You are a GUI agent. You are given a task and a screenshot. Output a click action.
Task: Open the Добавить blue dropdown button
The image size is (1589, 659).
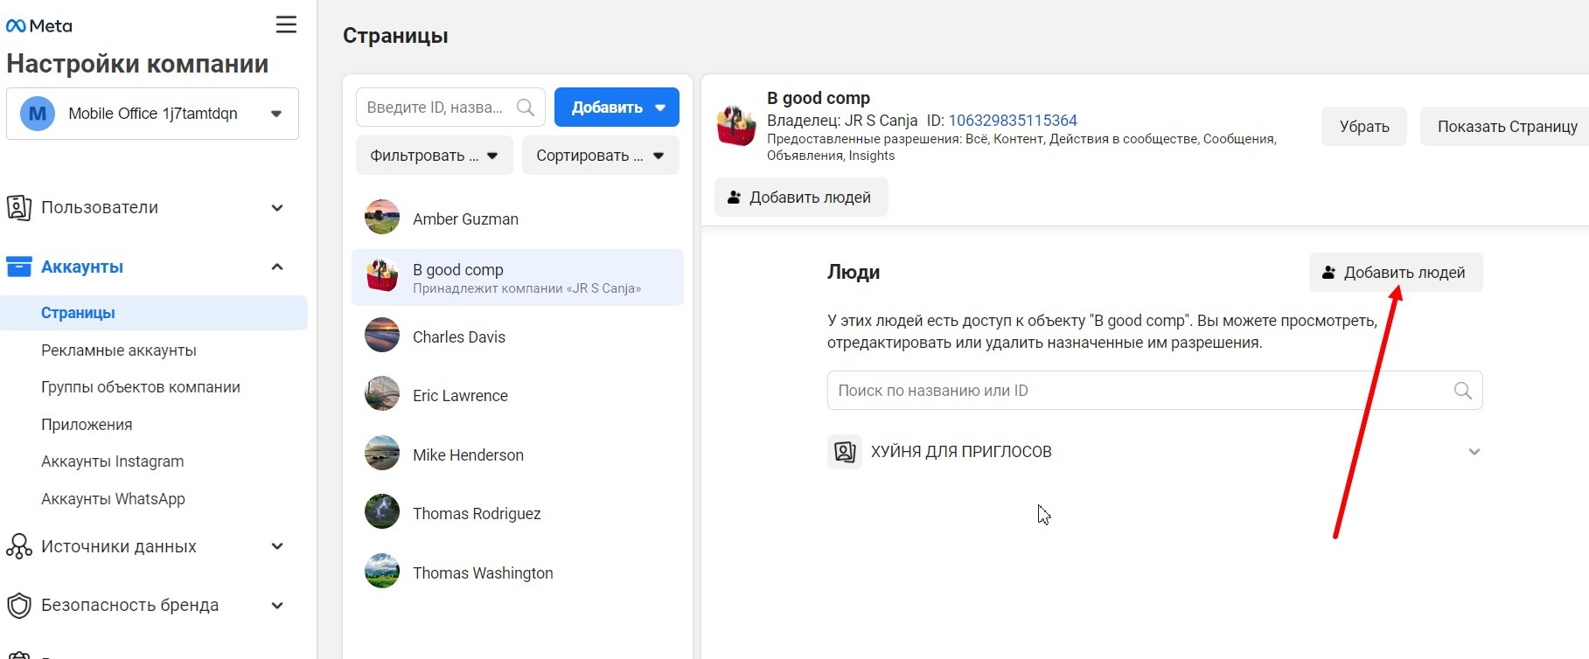(617, 108)
